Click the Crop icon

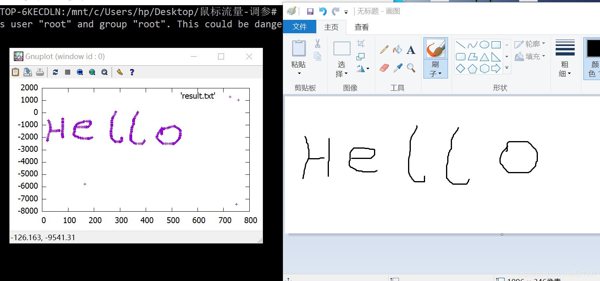[361, 43]
